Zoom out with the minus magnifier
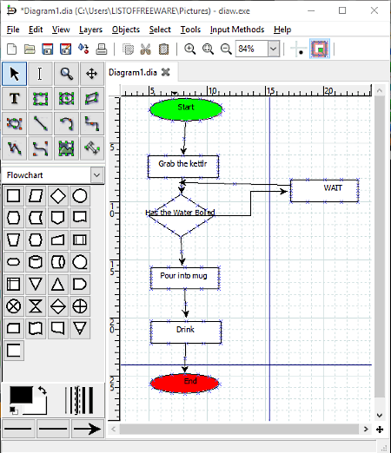Image resolution: width=391 pixels, height=453 pixels. [x=226, y=49]
